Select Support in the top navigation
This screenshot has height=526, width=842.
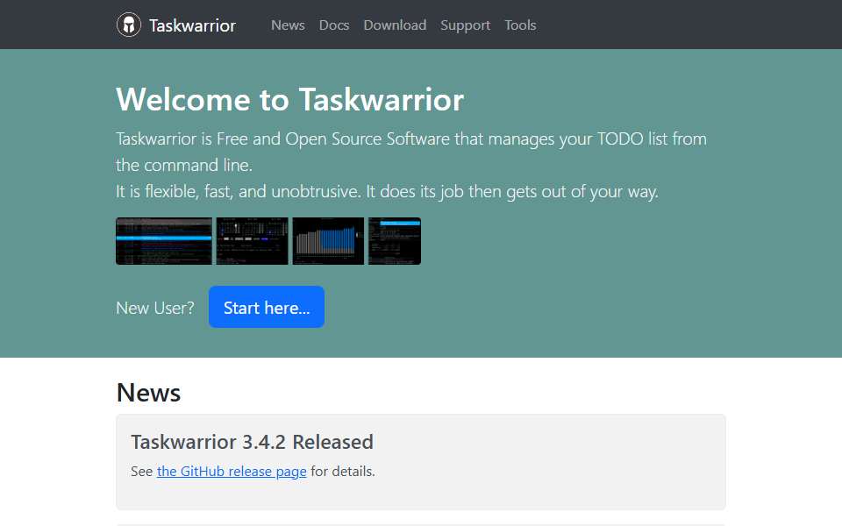pos(465,25)
